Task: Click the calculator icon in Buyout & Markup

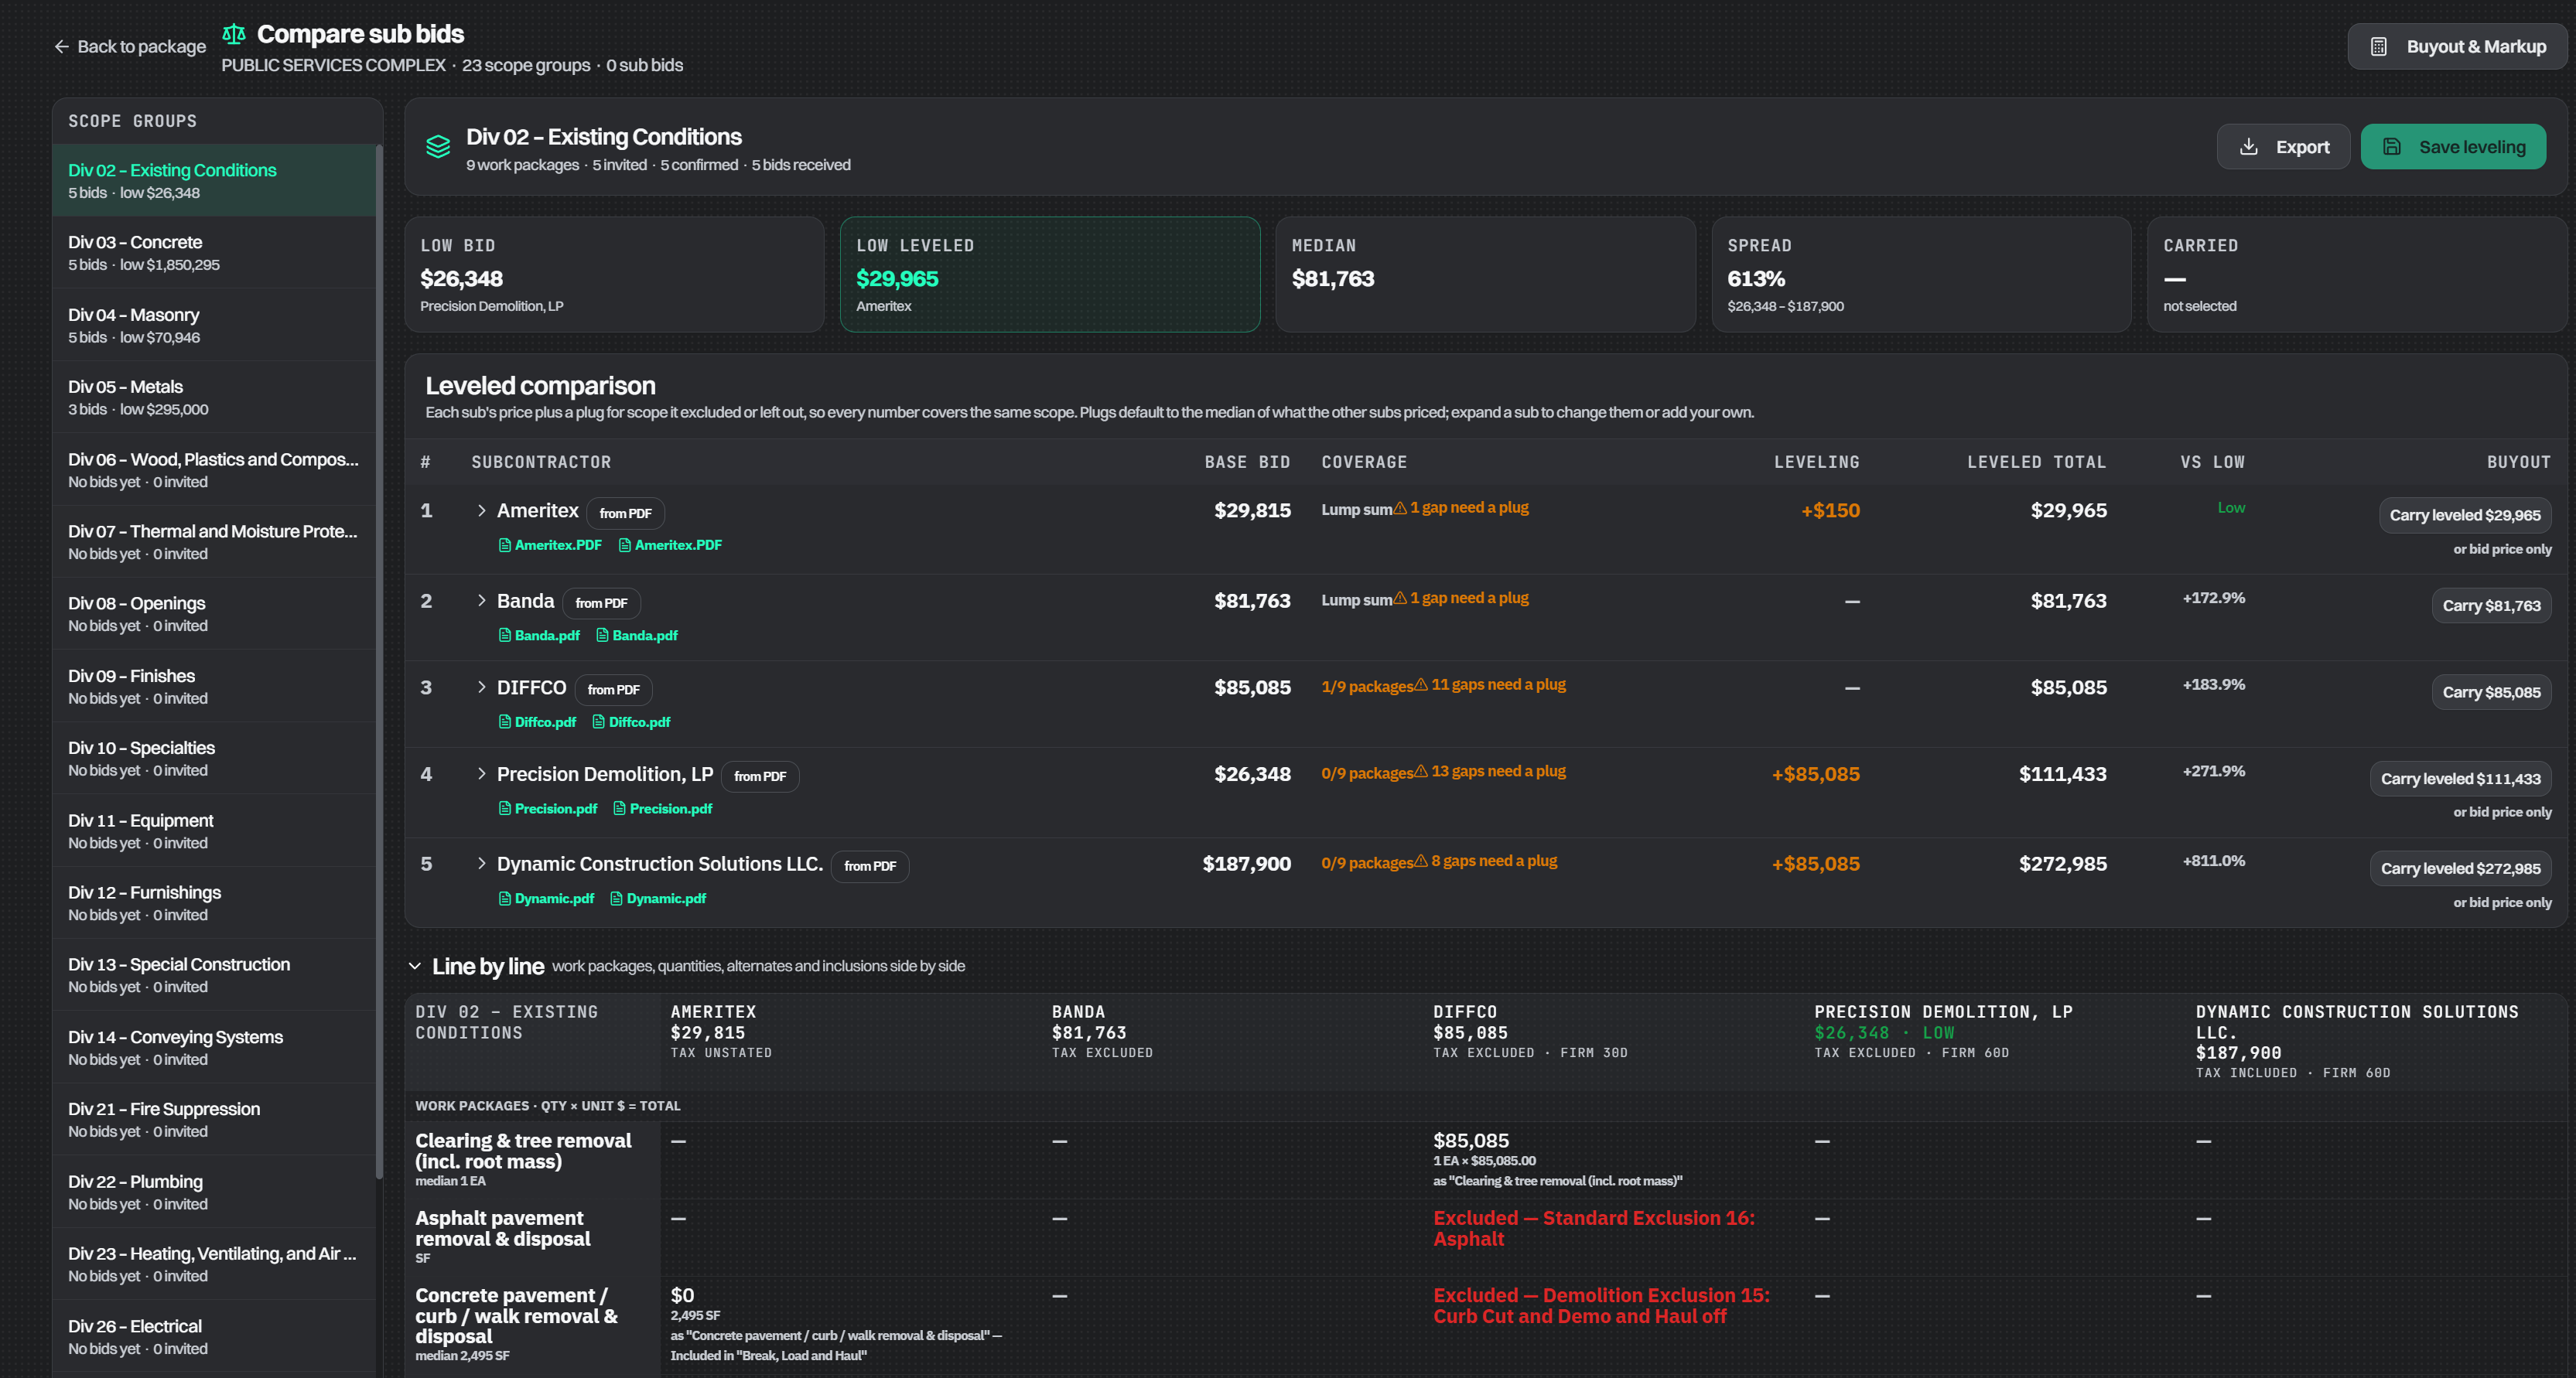Action: [x=2379, y=47]
